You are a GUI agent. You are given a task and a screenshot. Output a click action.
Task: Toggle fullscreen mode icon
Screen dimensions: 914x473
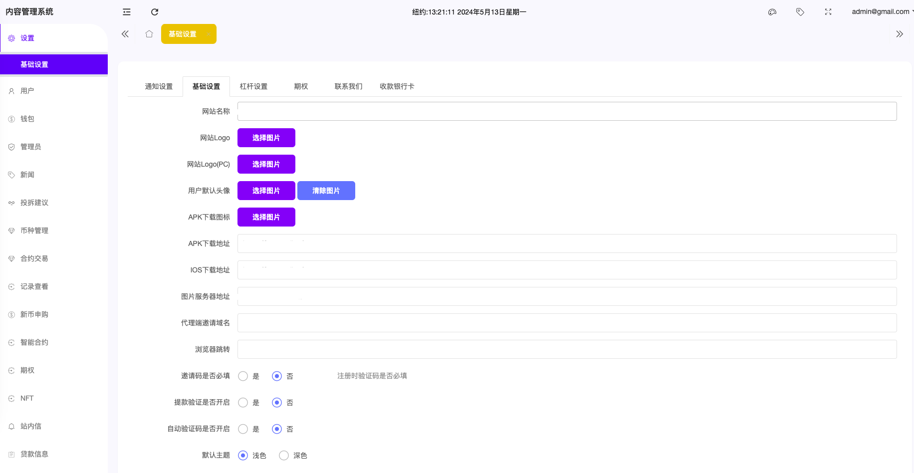click(x=828, y=12)
